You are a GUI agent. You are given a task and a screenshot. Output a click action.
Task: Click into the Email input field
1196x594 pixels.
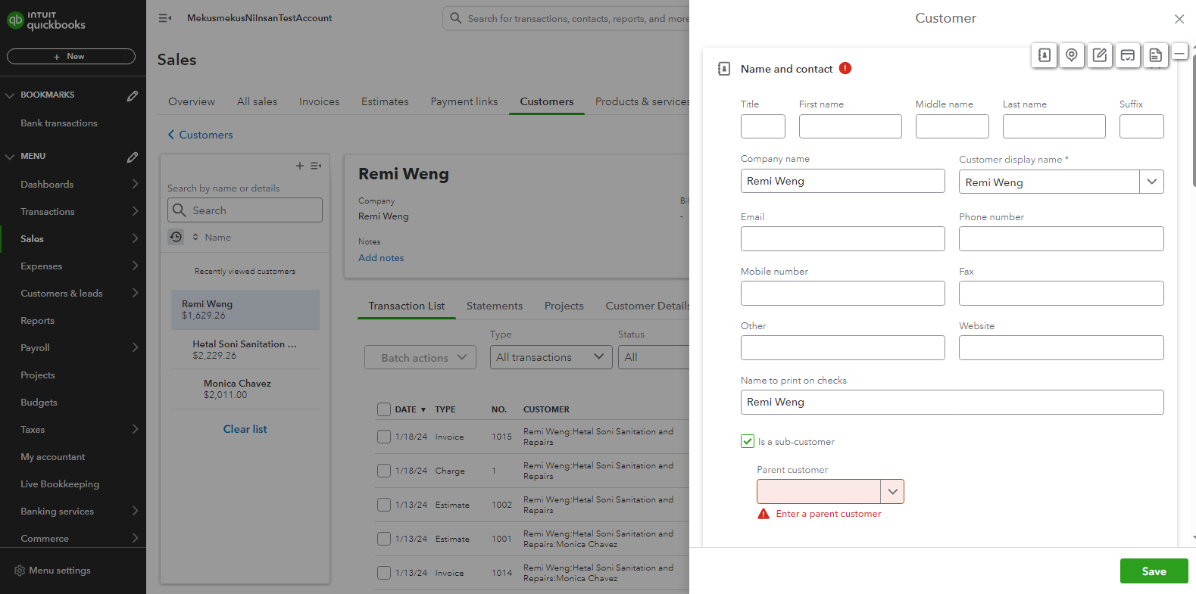842,239
